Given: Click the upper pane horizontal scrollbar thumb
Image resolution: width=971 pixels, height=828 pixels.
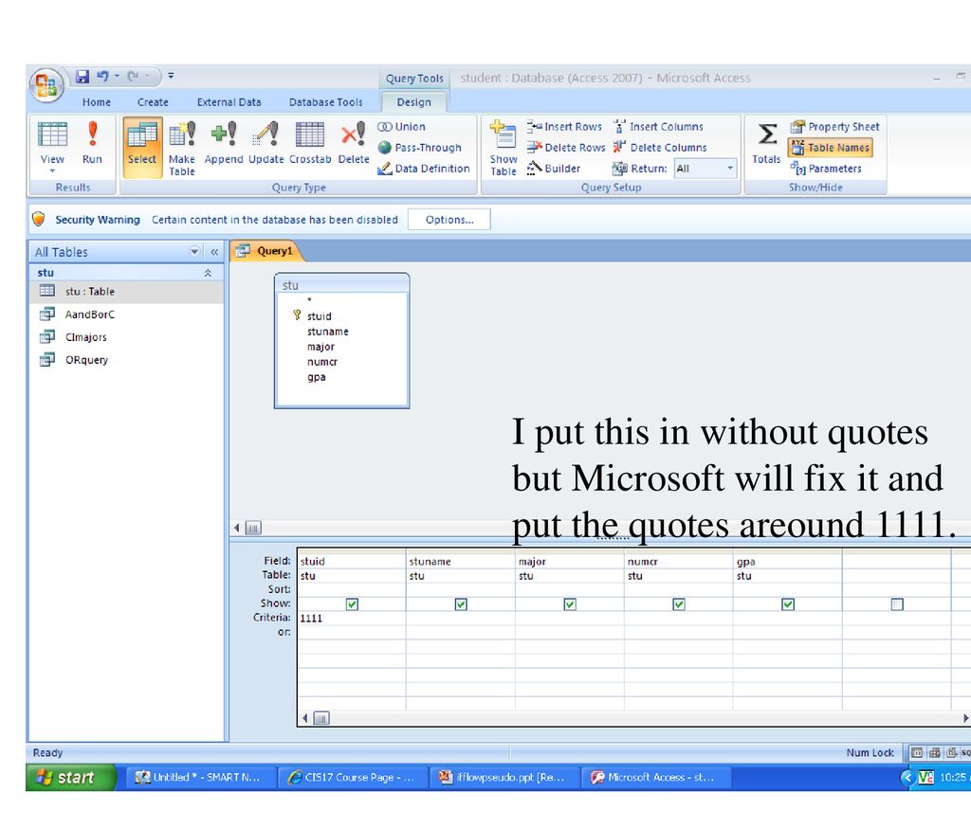Looking at the screenshot, I should click(x=253, y=528).
